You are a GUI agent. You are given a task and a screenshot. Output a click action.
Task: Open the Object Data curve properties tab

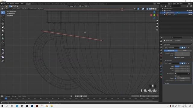tap(161, 74)
